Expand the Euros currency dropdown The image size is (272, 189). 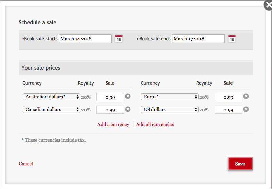pyautogui.click(x=169, y=97)
